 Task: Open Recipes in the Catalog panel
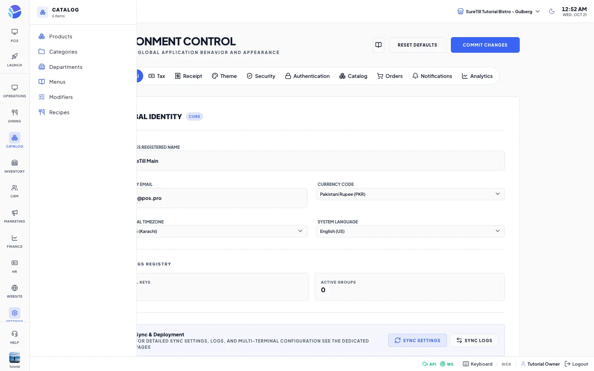pos(83,112)
